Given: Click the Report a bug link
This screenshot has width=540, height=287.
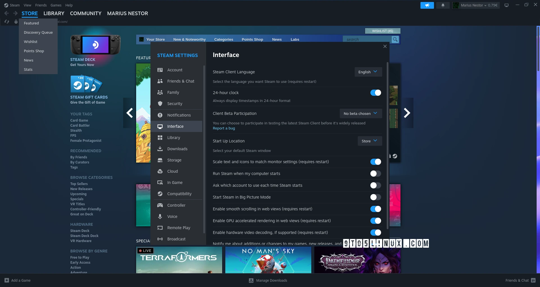Looking at the screenshot, I should click(224, 128).
